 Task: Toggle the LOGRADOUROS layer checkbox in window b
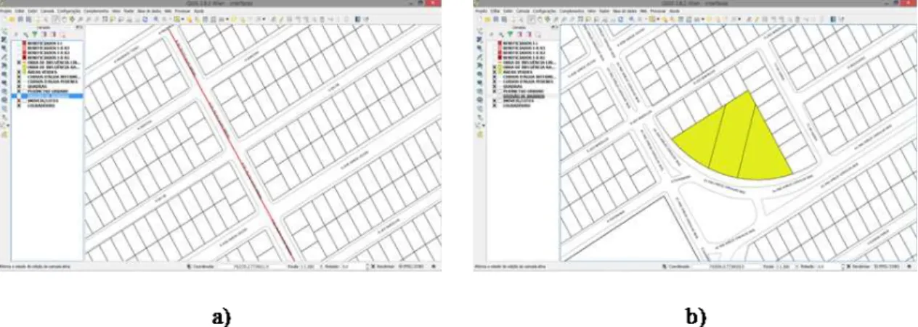click(x=494, y=106)
